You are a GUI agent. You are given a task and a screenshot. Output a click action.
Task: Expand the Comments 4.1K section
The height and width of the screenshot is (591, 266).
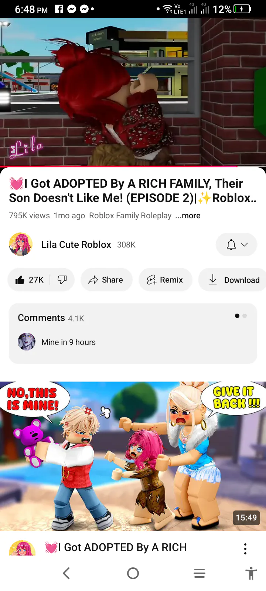click(133, 334)
